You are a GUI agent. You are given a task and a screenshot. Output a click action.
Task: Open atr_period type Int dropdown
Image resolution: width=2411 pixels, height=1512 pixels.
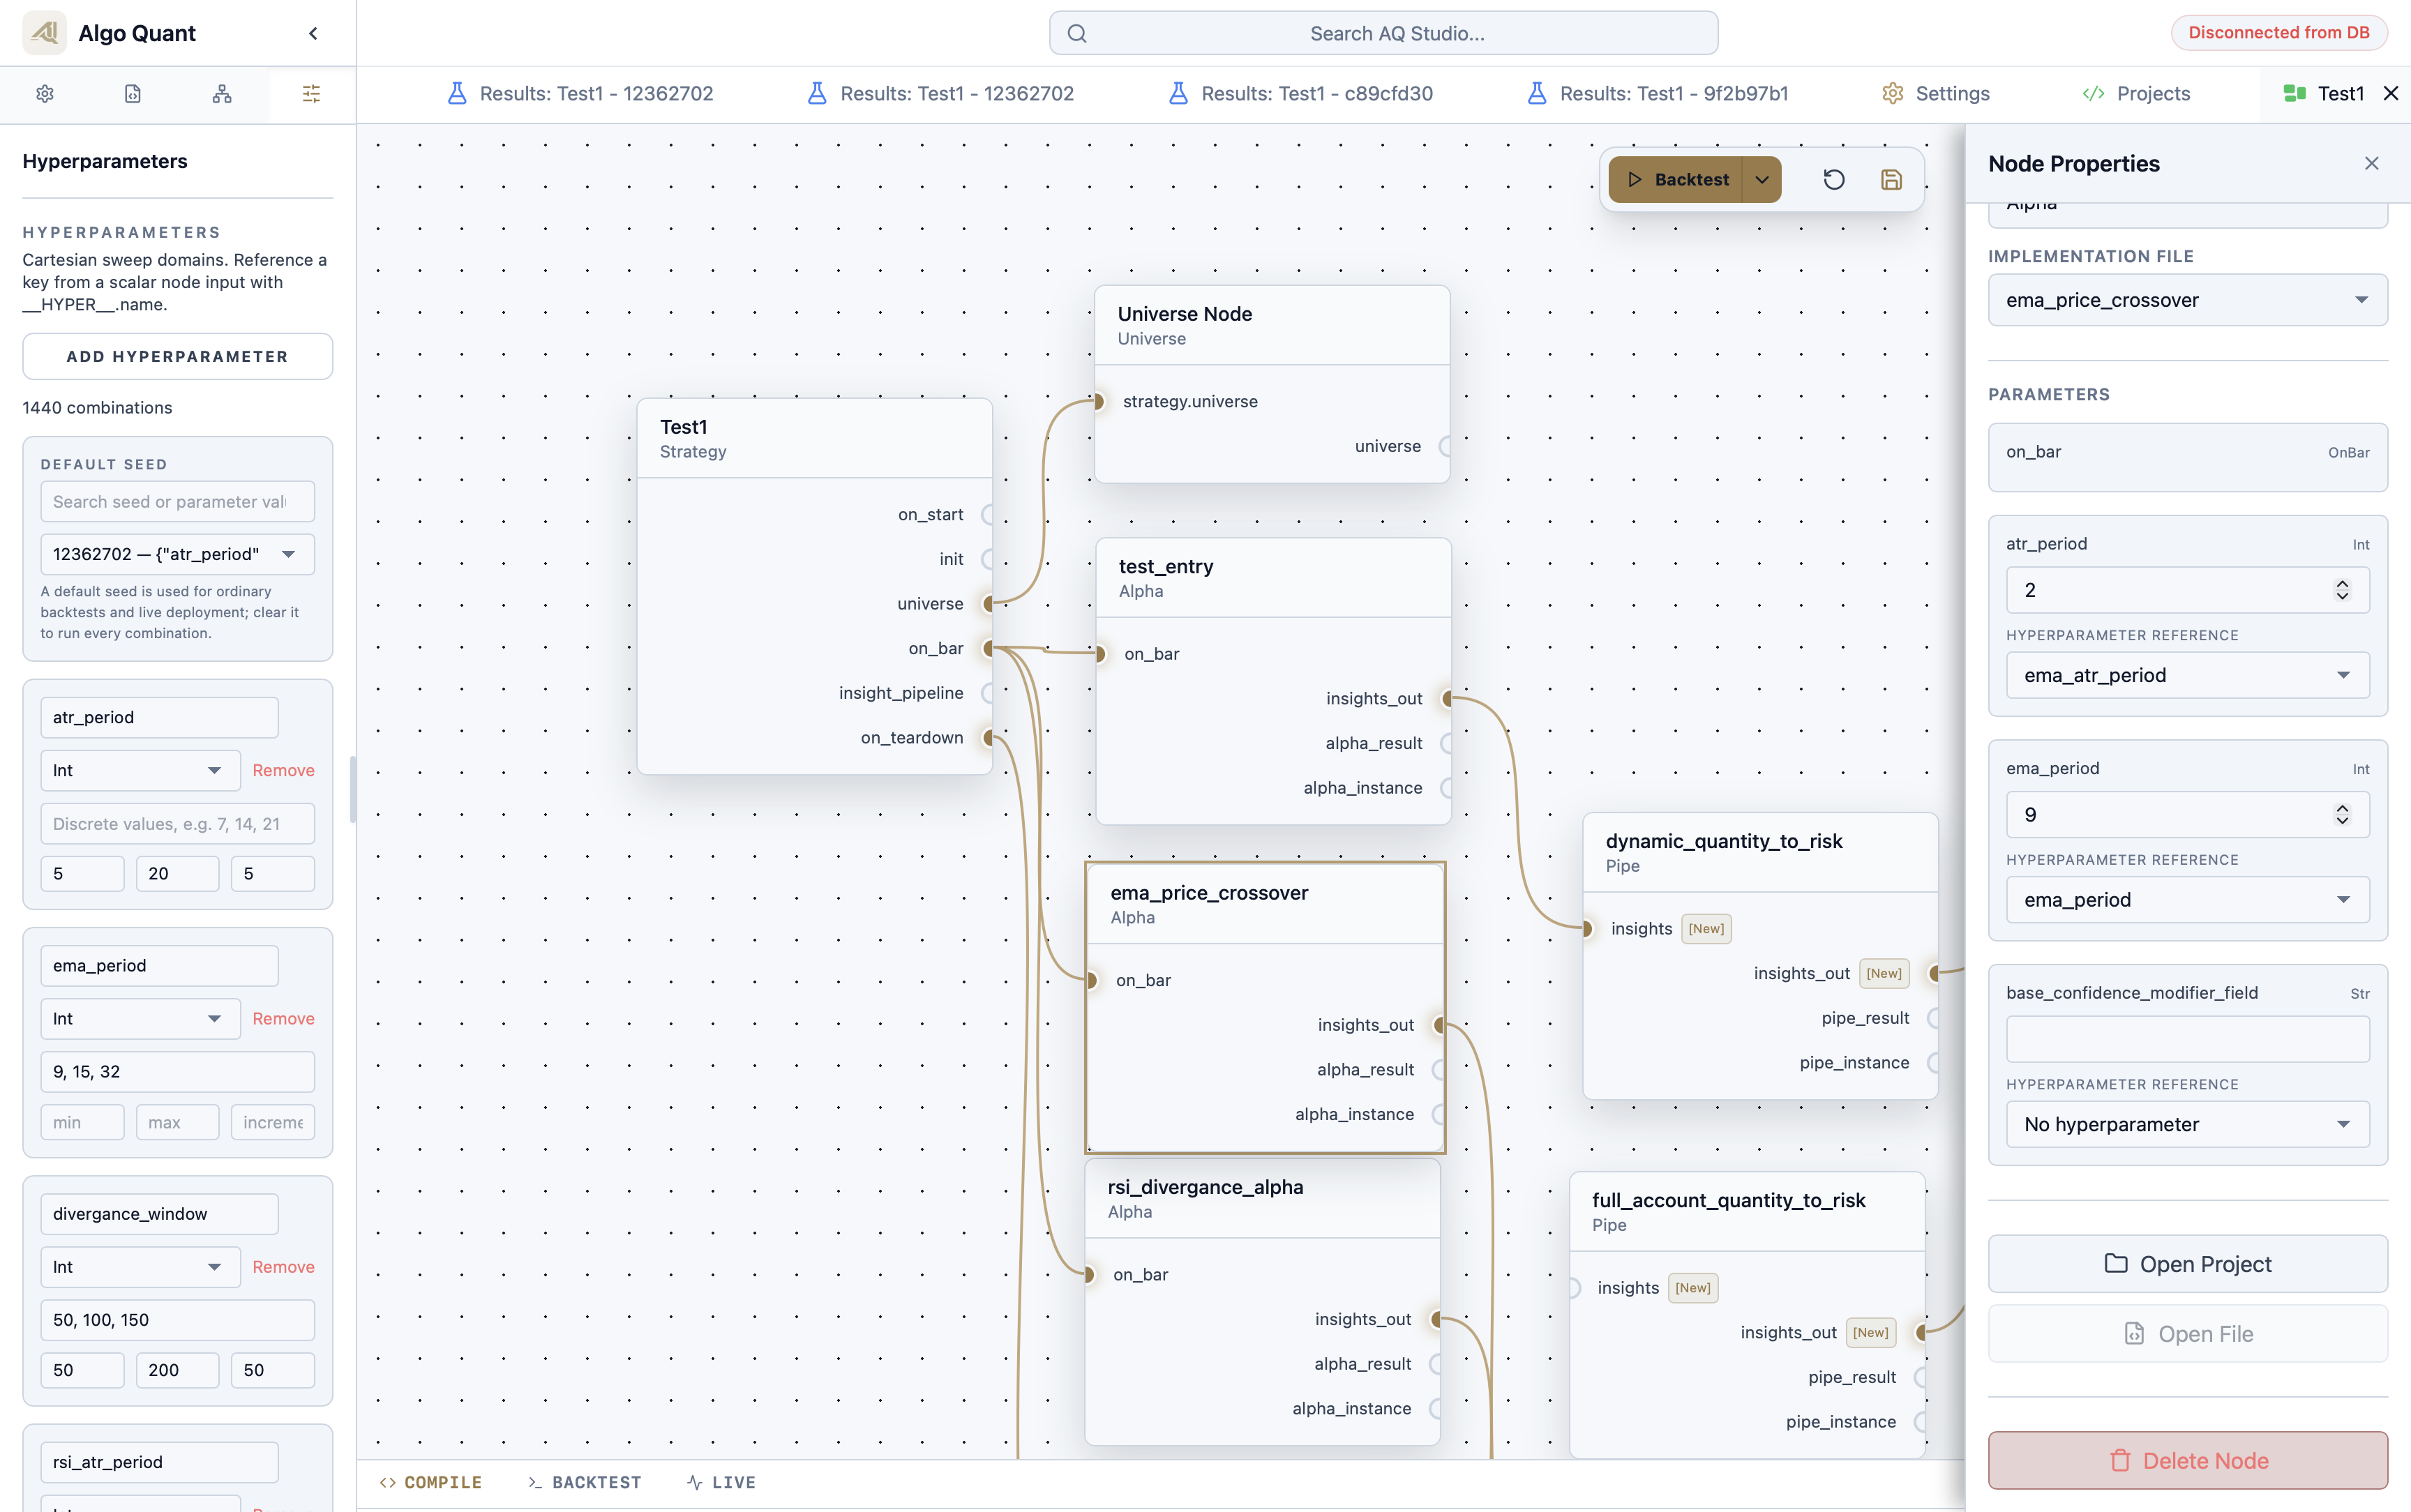[x=140, y=770]
